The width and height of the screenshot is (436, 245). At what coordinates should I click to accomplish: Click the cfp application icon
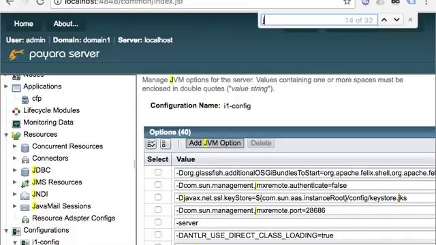(25, 99)
